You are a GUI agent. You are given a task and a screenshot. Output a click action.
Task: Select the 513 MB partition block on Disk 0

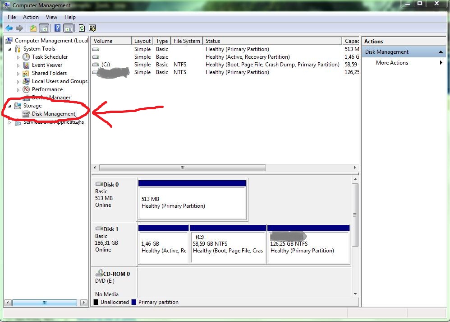[x=192, y=200]
